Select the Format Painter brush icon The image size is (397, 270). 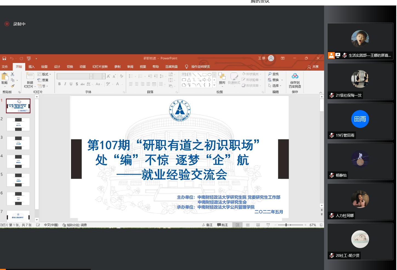pos(12,86)
